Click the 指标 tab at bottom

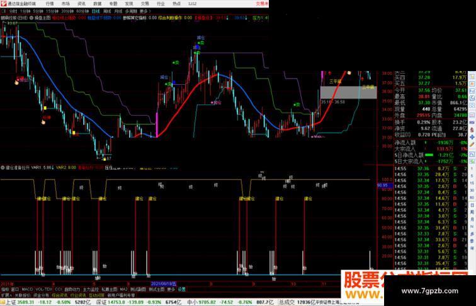coord(5,289)
